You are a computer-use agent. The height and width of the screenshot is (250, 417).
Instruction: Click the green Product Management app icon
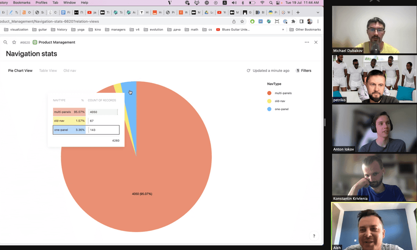pos(35,42)
